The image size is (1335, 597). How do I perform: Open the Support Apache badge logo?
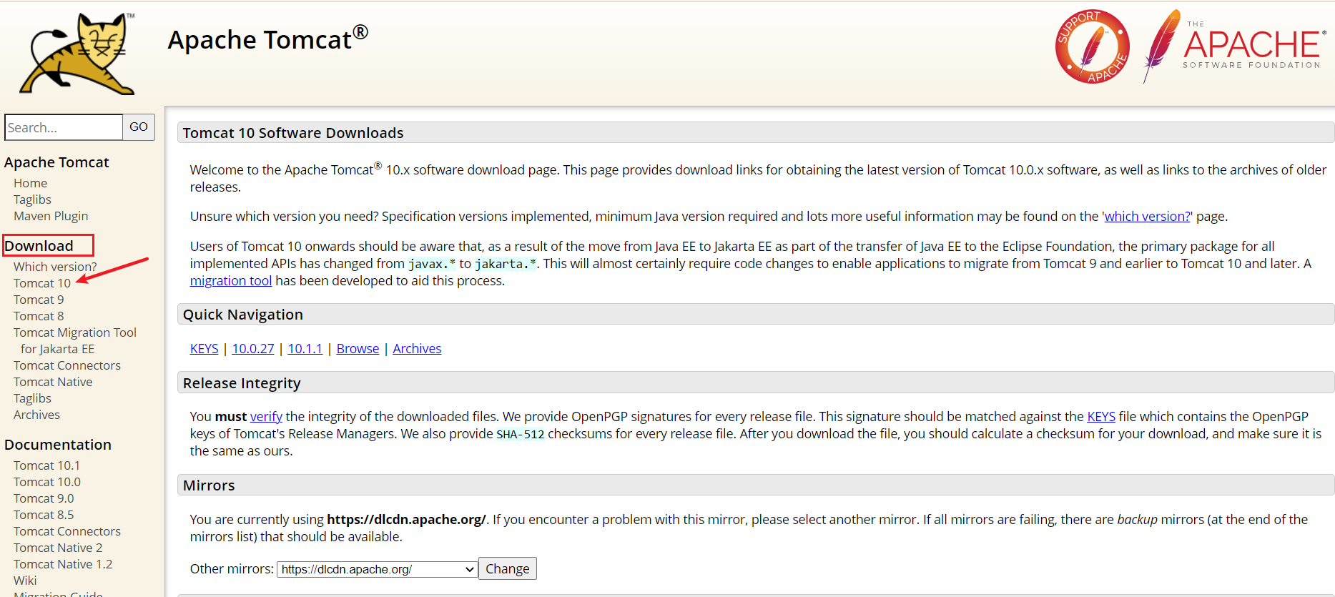(x=1092, y=46)
